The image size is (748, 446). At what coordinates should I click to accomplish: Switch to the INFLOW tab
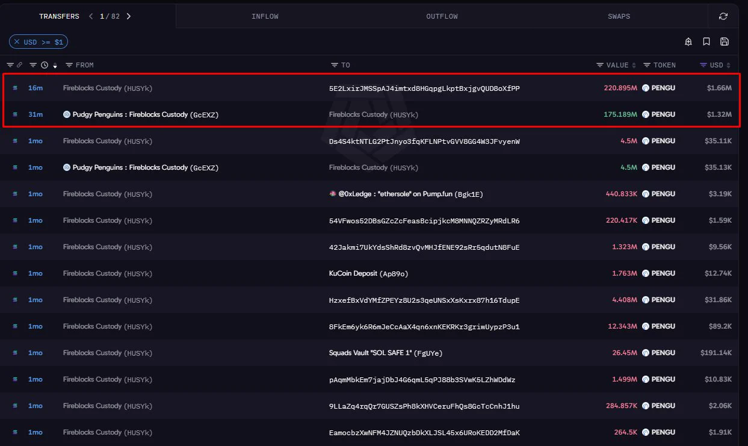click(265, 16)
